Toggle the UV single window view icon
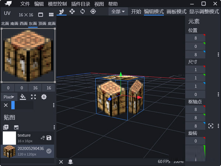 click(41, 14)
